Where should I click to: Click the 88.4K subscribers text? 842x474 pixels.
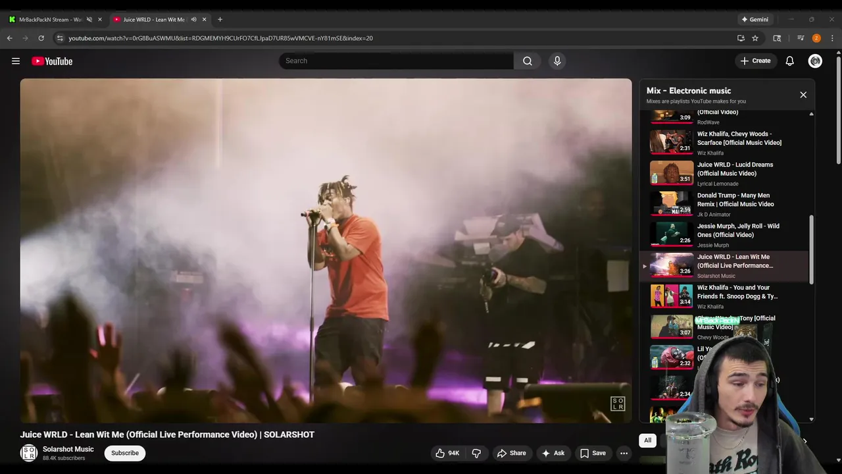tap(64, 458)
